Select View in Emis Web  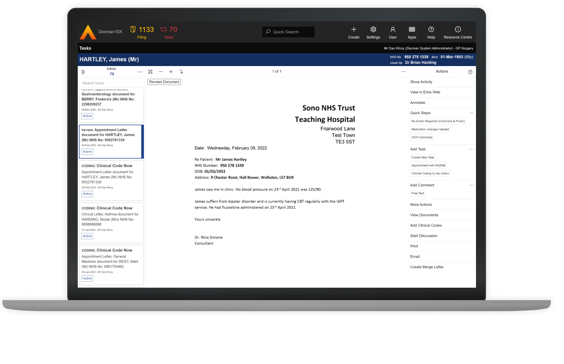tap(442, 92)
